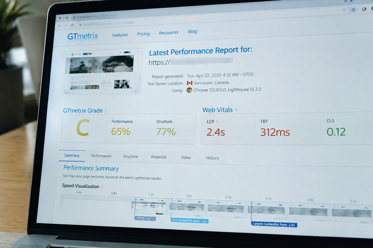Open the Video tab
Image resolution: width=373 pixels, height=248 pixels.
point(186,158)
